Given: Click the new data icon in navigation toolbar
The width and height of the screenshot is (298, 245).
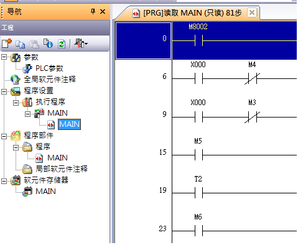Looking at the screenshot, I should point(7,44).
